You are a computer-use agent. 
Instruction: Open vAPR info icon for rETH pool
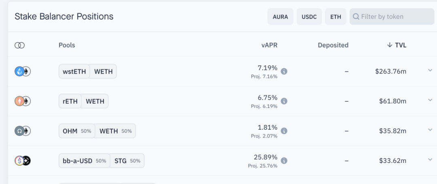tap(284, 101)
